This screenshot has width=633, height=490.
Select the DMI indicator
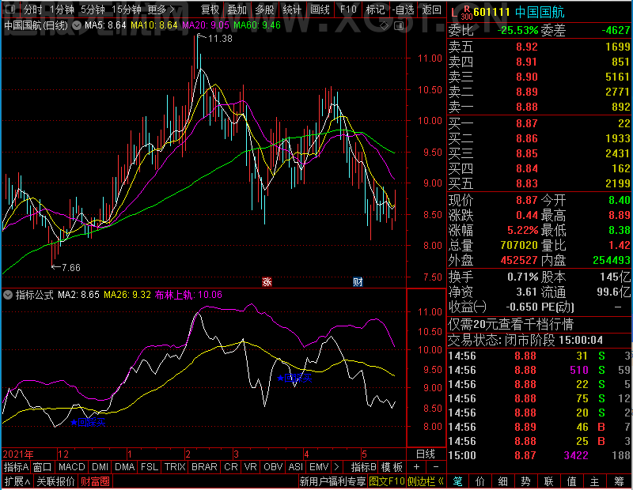point(100,467)
